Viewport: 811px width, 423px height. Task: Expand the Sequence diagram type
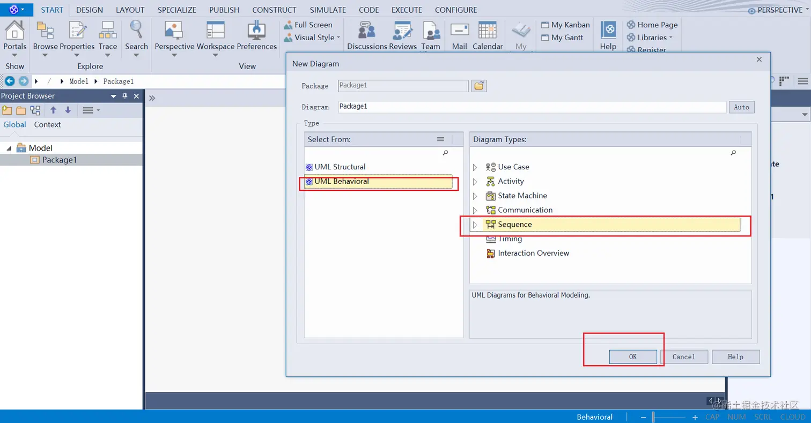(475, 225)
